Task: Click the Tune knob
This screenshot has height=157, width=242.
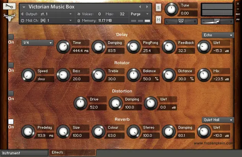Action: (x=171, y=10)
